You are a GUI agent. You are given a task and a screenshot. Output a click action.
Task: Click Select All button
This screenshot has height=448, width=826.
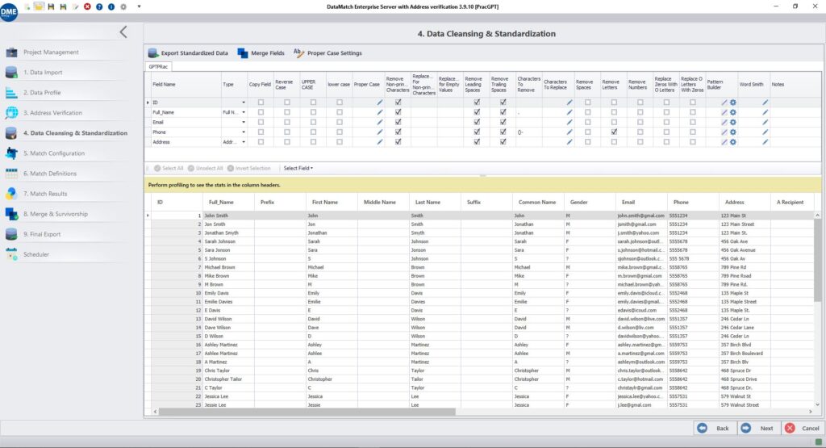pos(169,168)
